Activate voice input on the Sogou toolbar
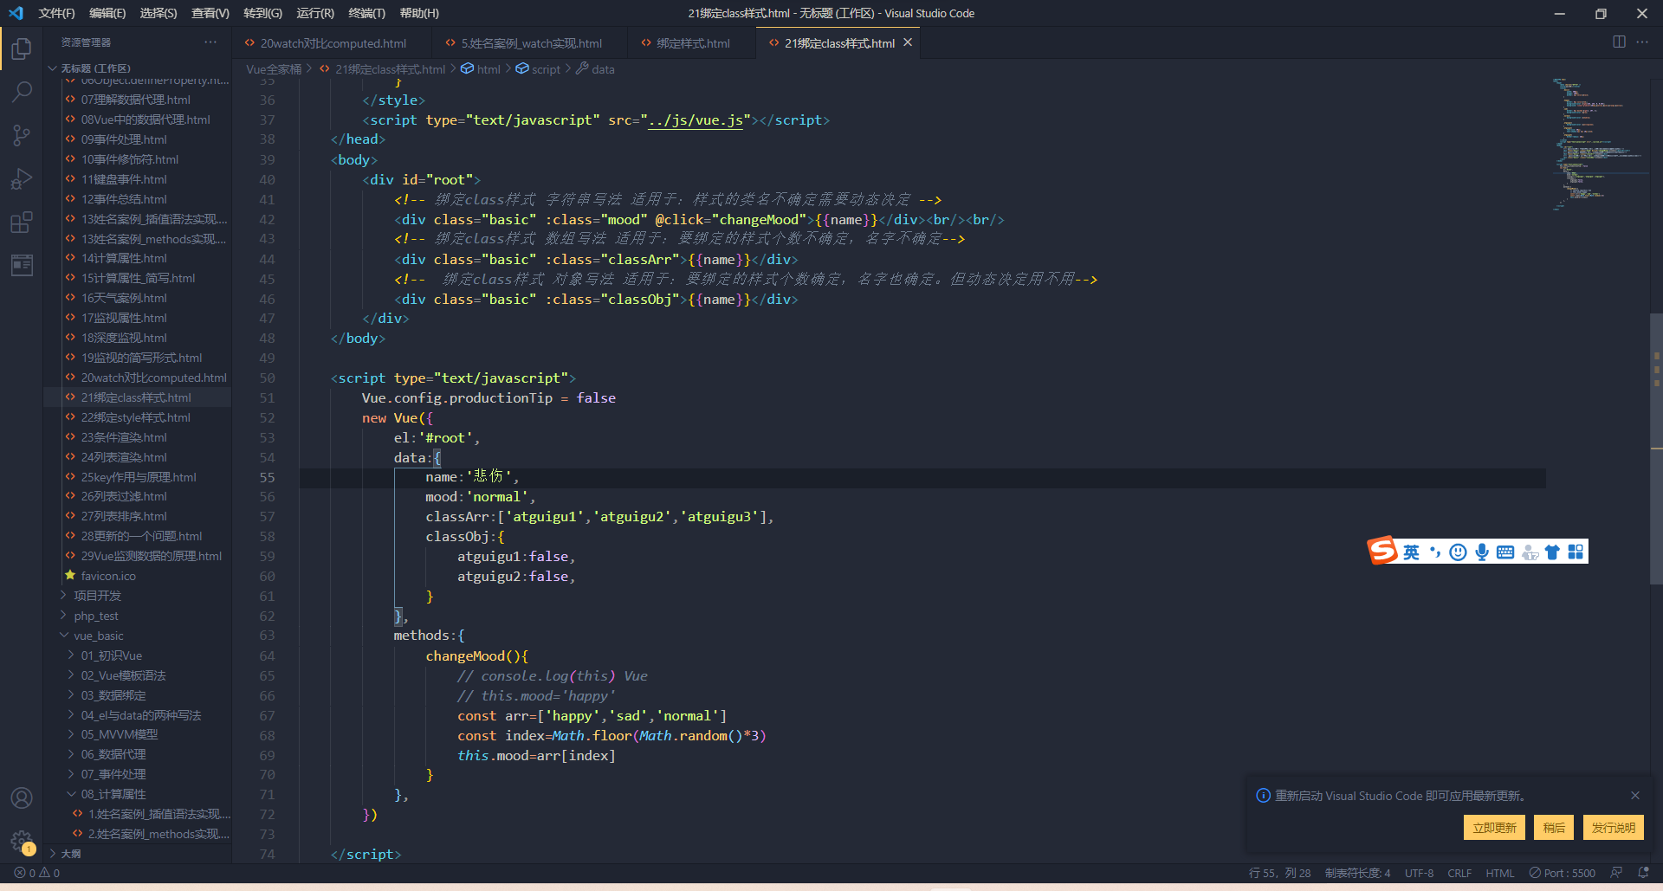Image resolution: width=1663 pixels, height=891 pixels. (x=1482, y=551)
